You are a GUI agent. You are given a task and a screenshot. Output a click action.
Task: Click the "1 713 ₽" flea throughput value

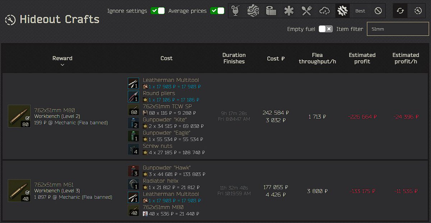tap(317, 117)
